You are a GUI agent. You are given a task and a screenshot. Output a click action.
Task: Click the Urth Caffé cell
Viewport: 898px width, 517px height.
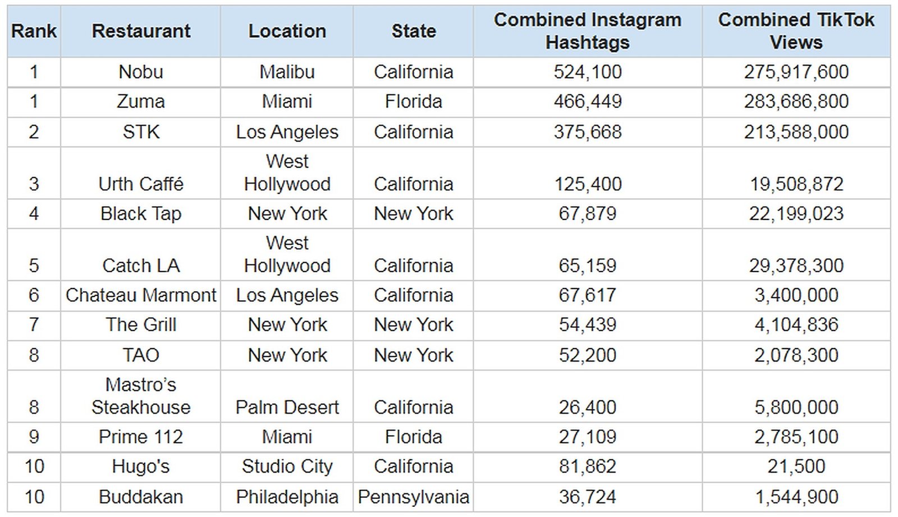tap(140, 173)
